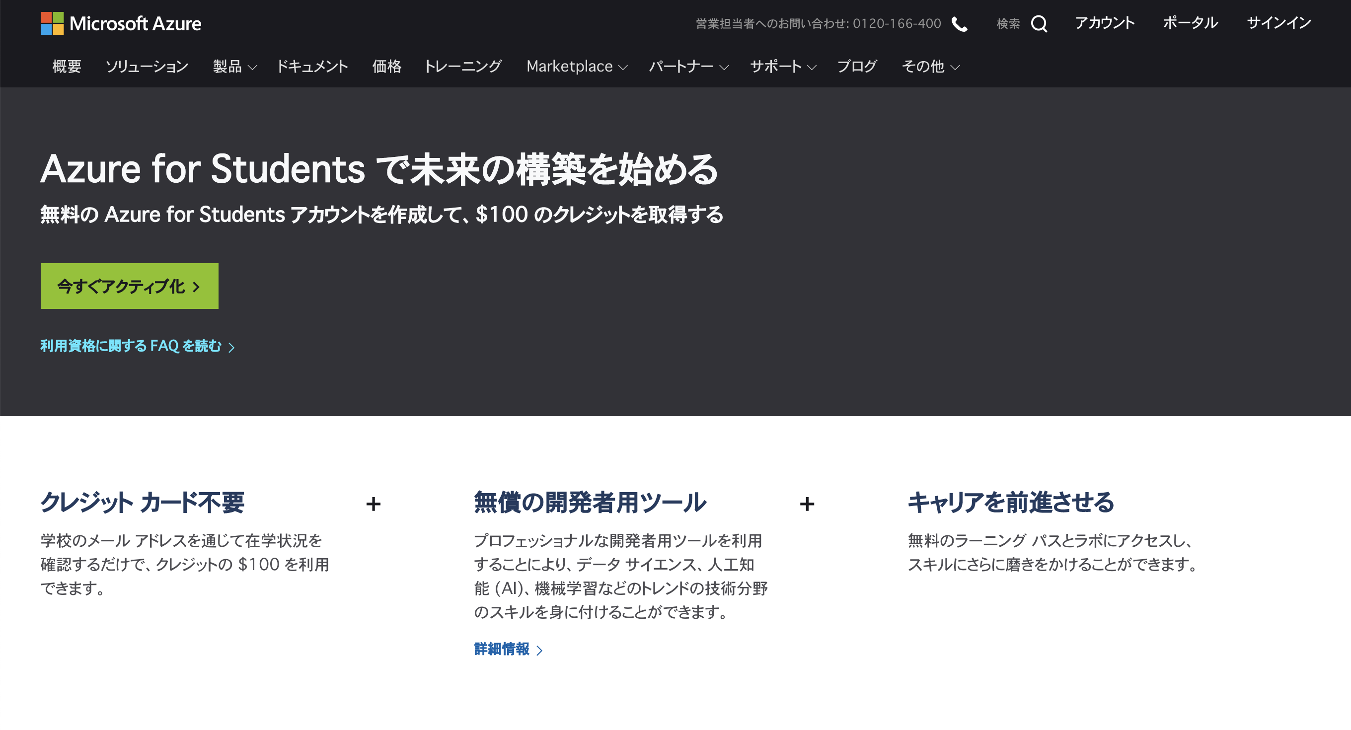The height and width of the screenshot is (730, 1351).
Task: Click the 検索 search label
Action: click(1007, 24)
